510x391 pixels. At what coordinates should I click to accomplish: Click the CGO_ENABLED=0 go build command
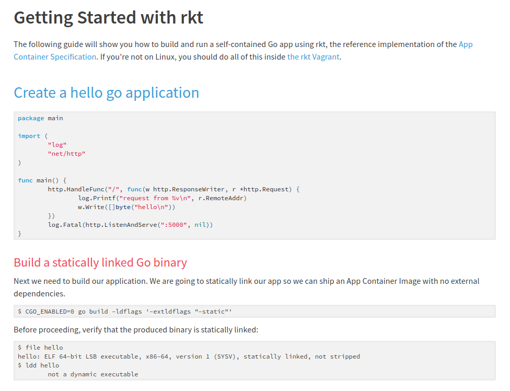[125, 312]
